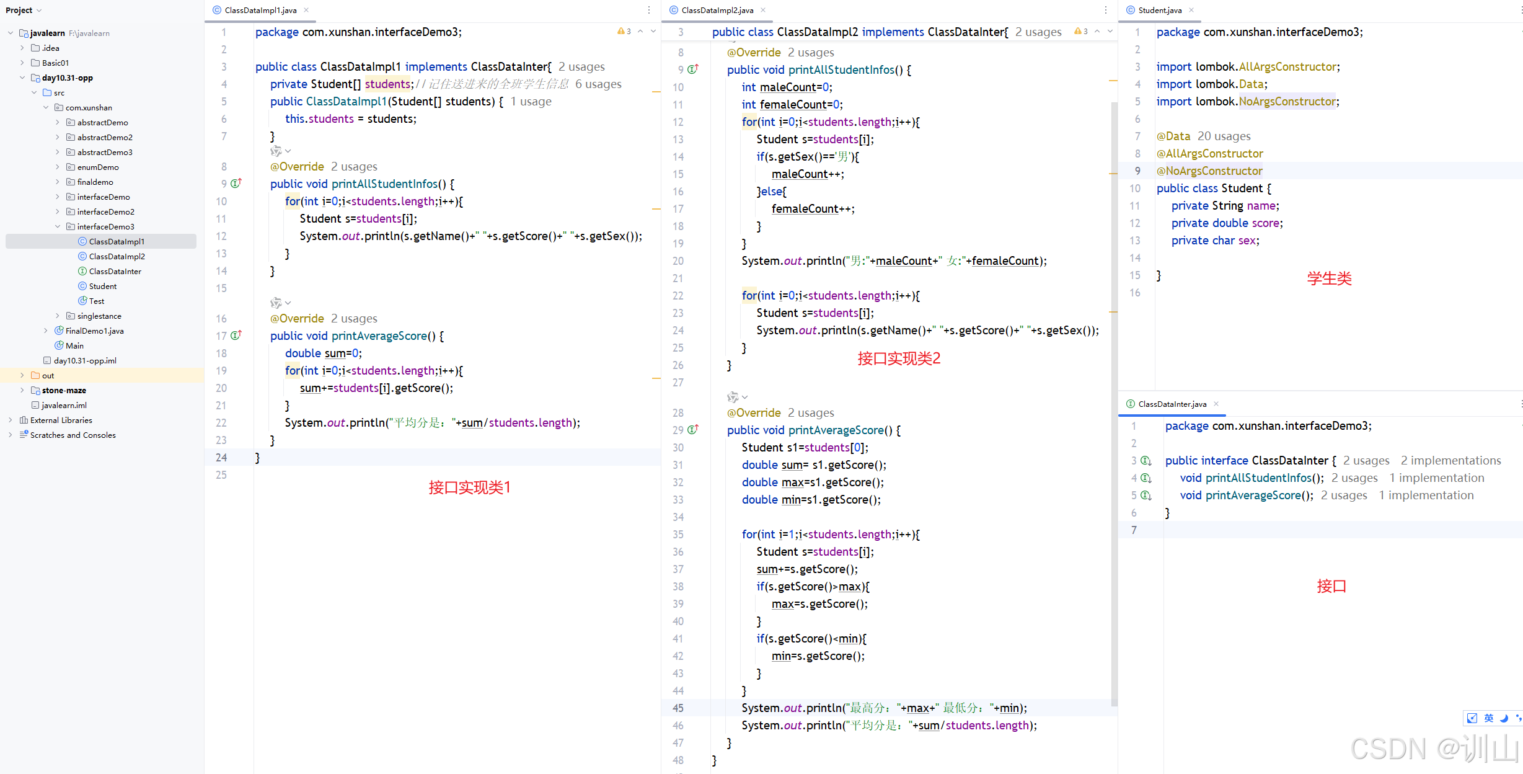Screen dimensions: 1523x774
Task: Click the AI inlay icon above line 8 in ClassDataImpl1
Action: click(x=276, y=151)
